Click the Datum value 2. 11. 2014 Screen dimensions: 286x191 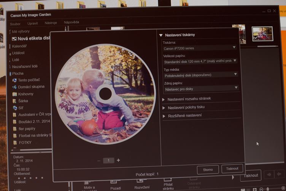24,161
